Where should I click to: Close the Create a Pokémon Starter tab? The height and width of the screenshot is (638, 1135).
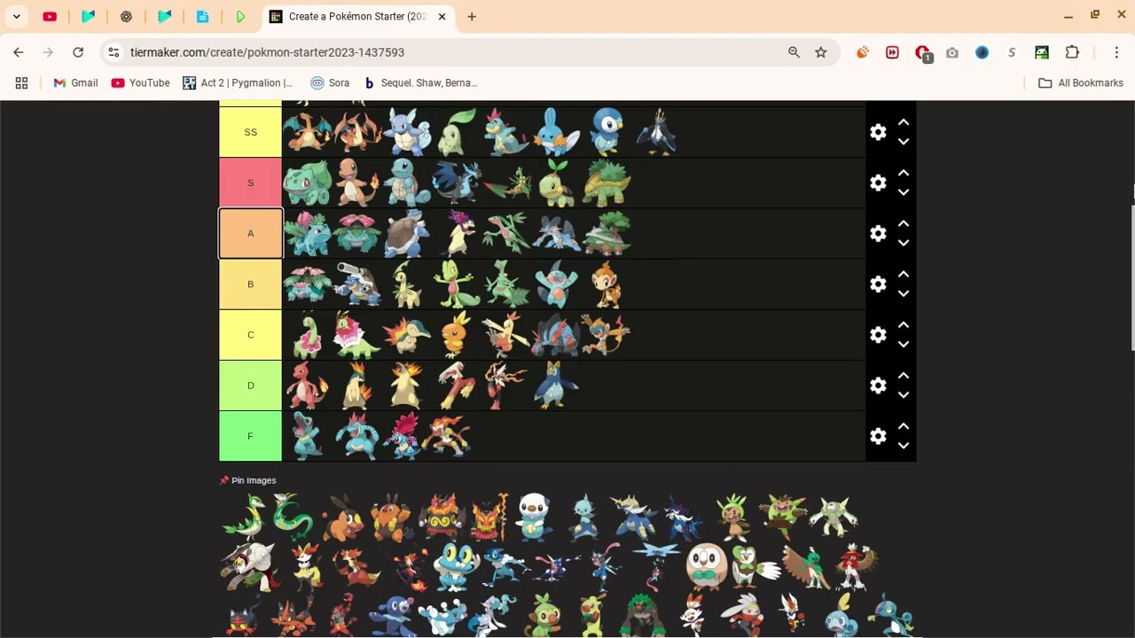(442, 16)
